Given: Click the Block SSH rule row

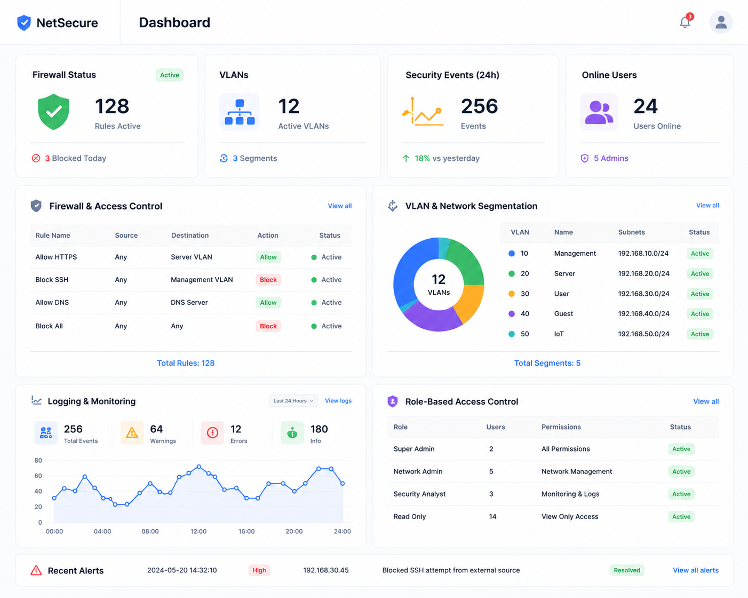Looking at the screenshot, I should point(191,280).
